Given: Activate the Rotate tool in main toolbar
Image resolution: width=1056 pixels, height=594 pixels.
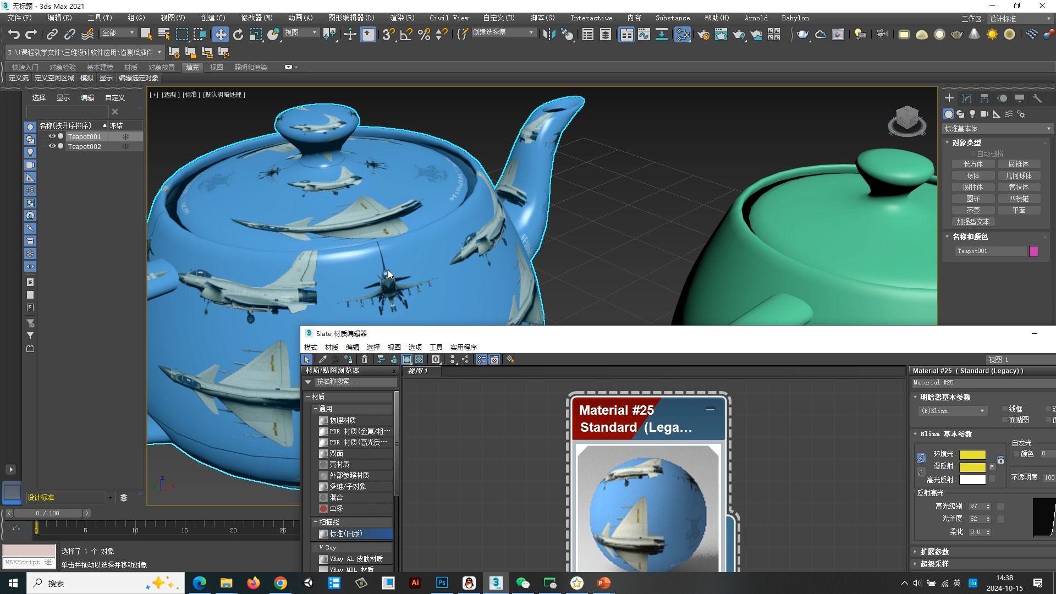Looking at the screenshot, I should (x=238, y=35).
